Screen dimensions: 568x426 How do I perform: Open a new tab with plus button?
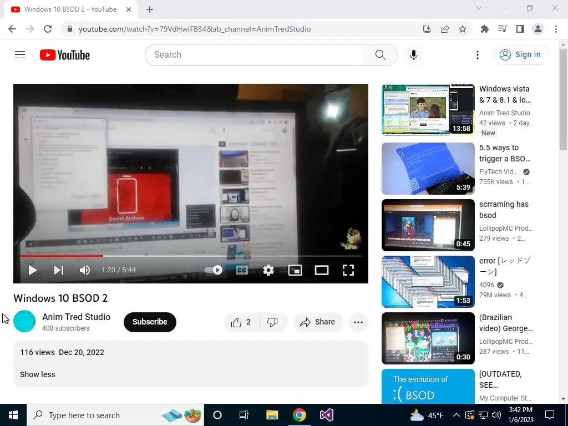point(150,10)
